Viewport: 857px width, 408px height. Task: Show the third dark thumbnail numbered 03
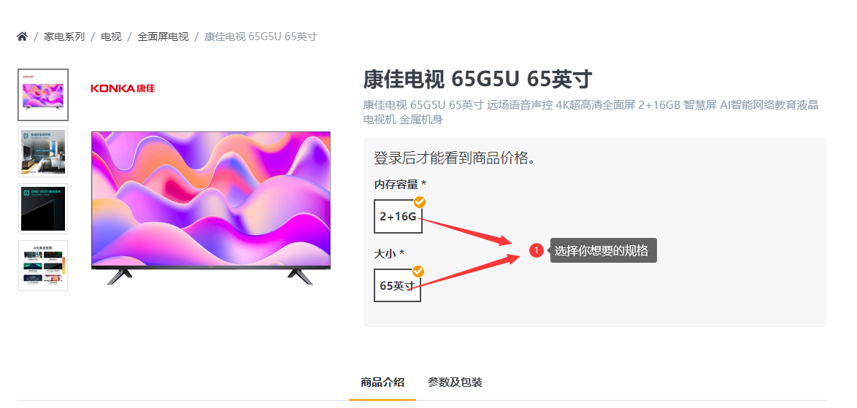tap(43, 209)
